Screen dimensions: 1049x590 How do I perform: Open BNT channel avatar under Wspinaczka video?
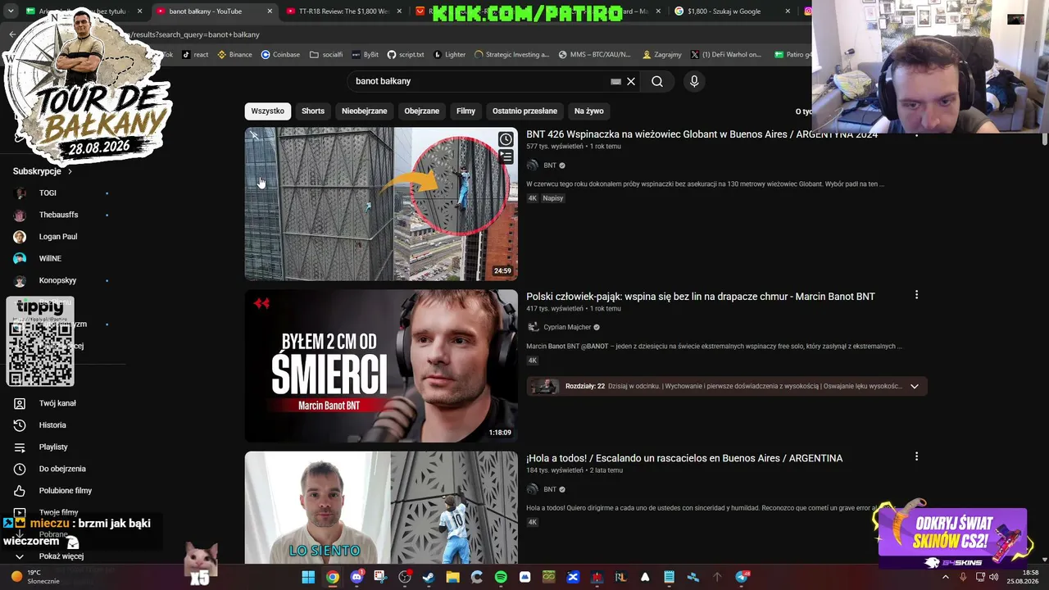point(533,166)
